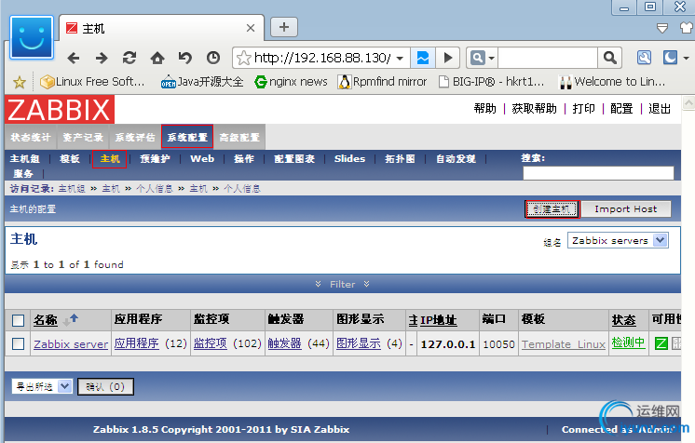Click the Import Host button
This screenshot has width=695, height=443.
click(626, 209)
